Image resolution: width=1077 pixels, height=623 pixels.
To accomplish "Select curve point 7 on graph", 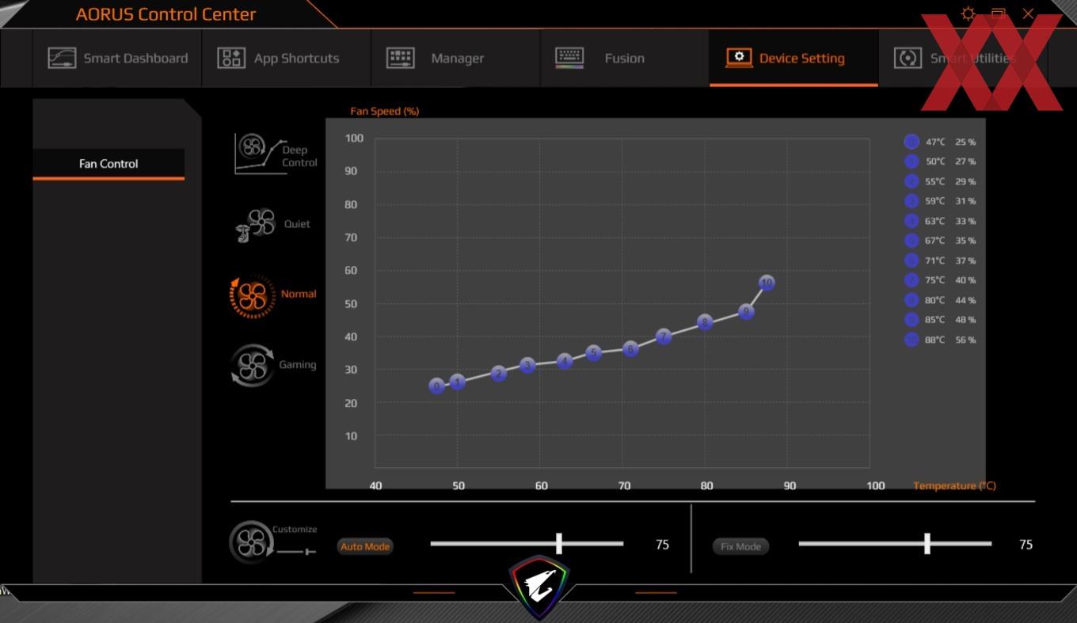I will coord(664,336).
